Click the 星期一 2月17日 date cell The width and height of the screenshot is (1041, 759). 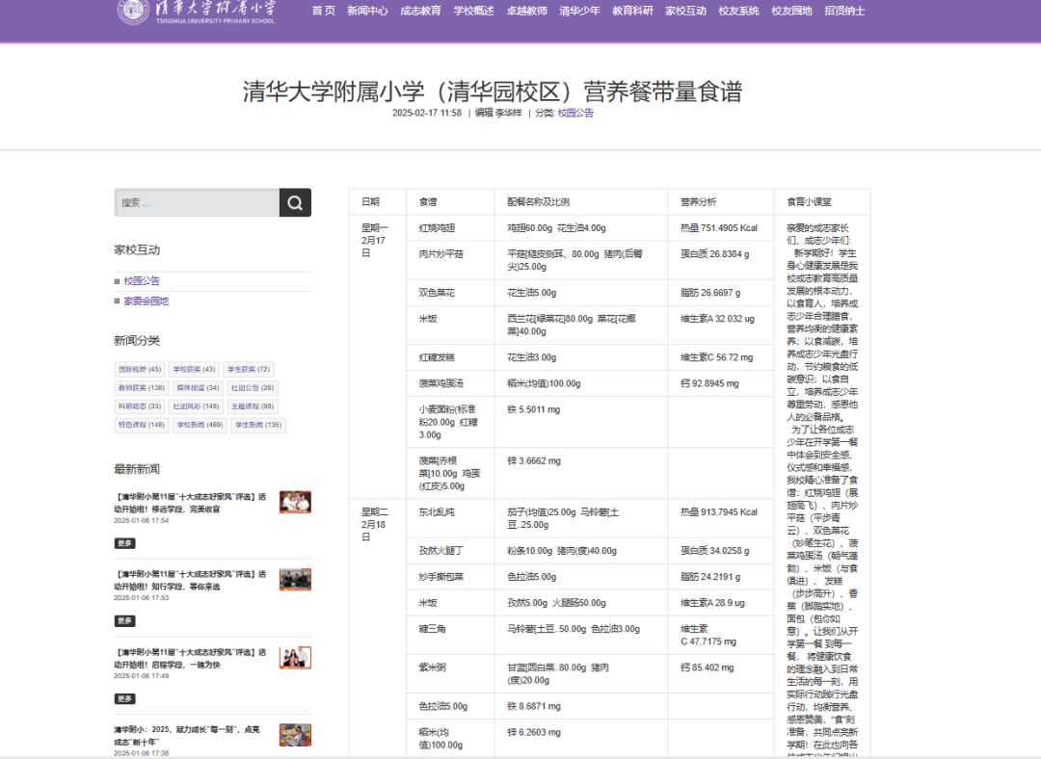coord(377,357)
